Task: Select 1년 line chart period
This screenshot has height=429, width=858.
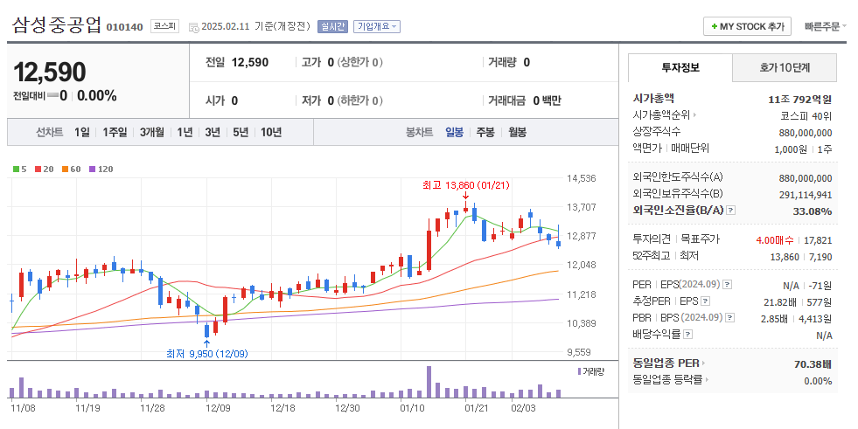Action: tap(185, 132)
